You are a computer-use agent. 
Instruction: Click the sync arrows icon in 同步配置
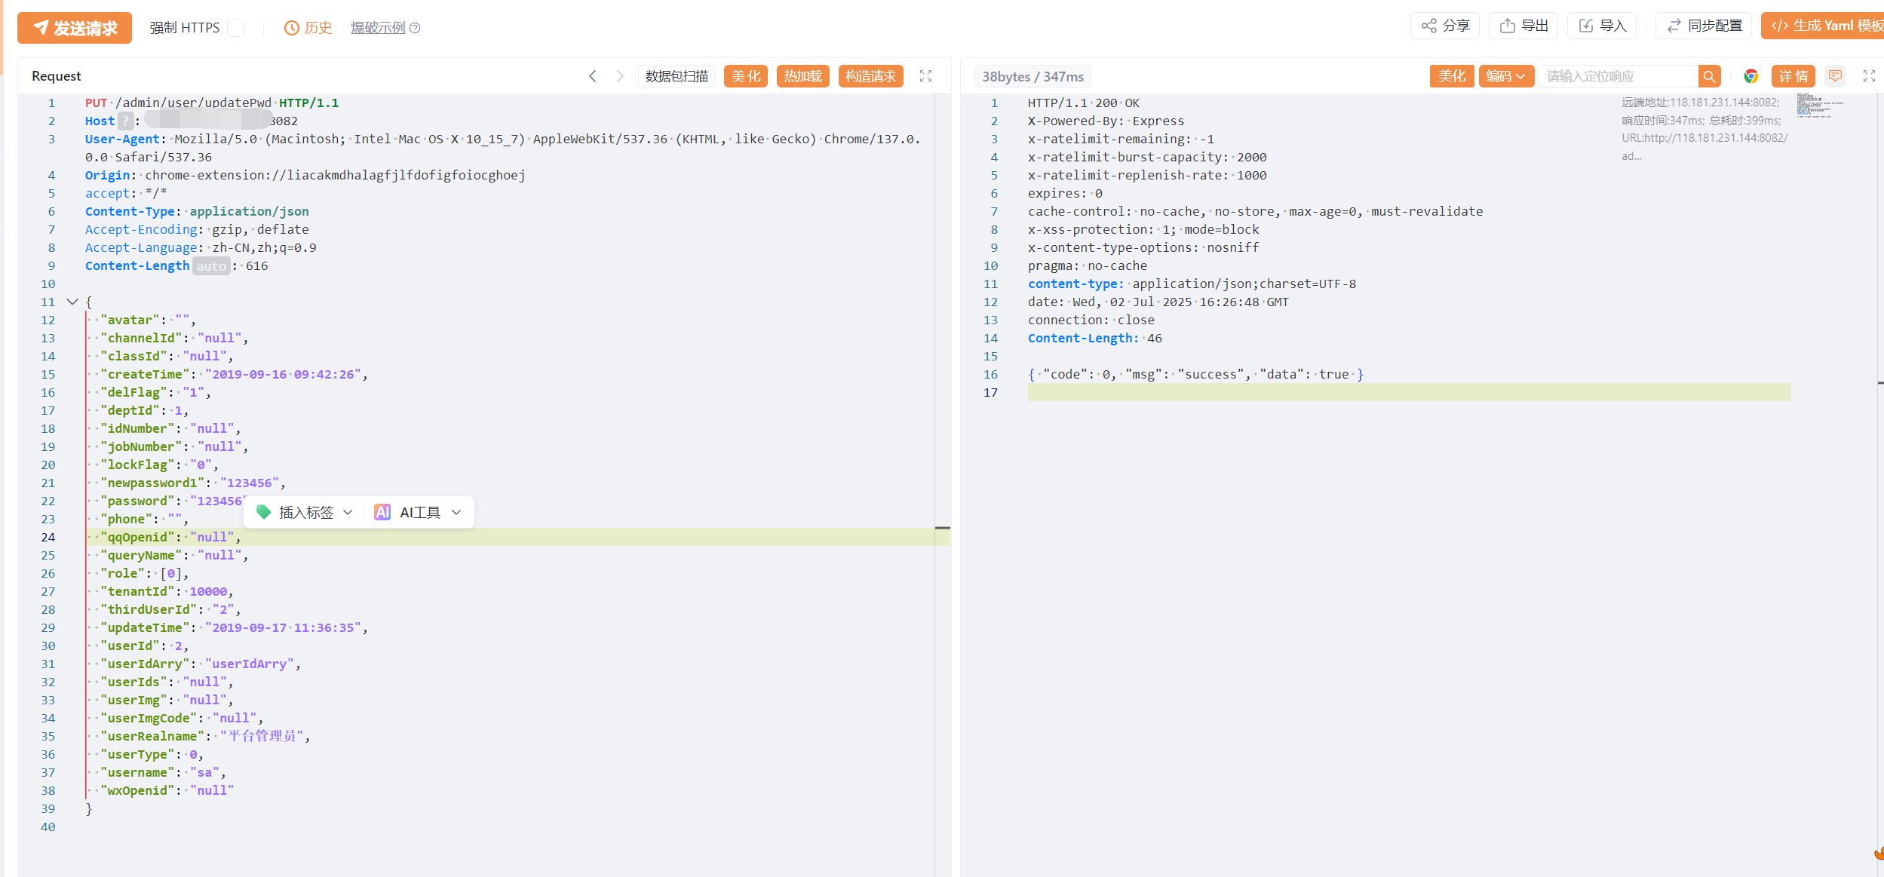(x=1674, y=26)
